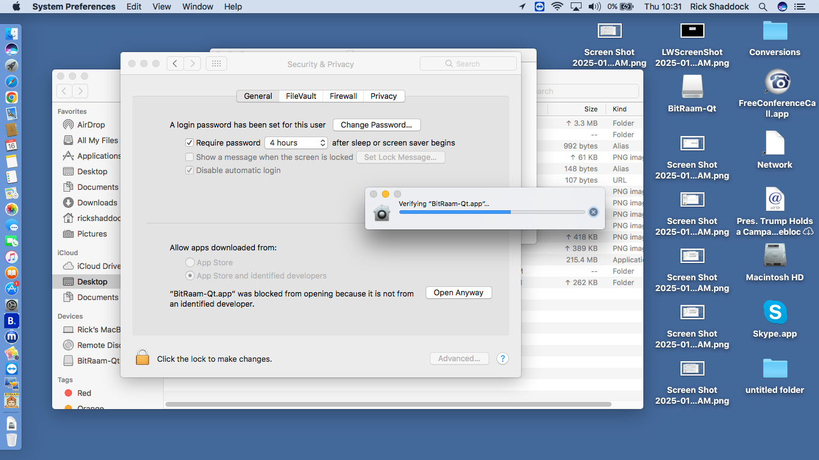Open the View menu

coord(162,7)
